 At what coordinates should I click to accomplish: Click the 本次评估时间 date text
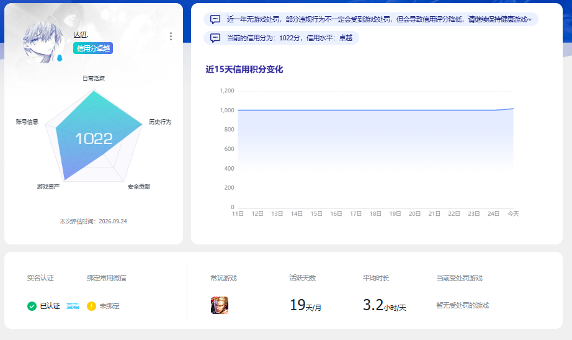point(94,221)
